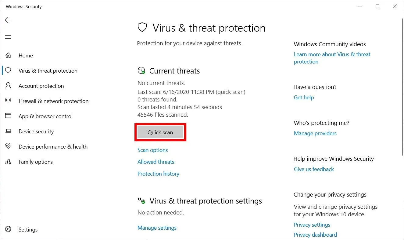The image size is (404, 240).
Task: Click the App & browser control window icon
Action: pyautogui.click(x=8, y=116)
